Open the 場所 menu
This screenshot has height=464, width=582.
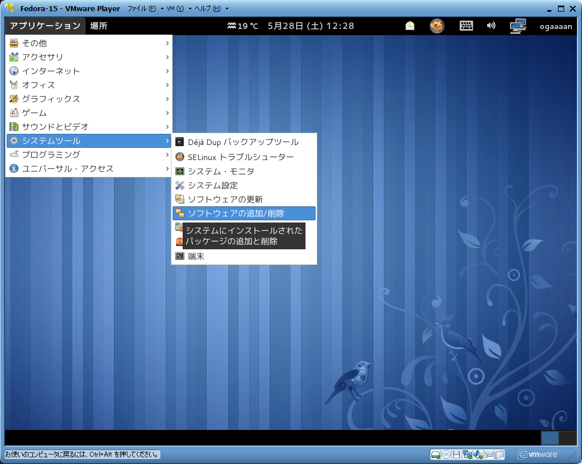99,26
